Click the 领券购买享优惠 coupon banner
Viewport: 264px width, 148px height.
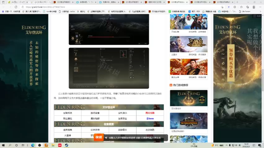click(x=231, y=63)
